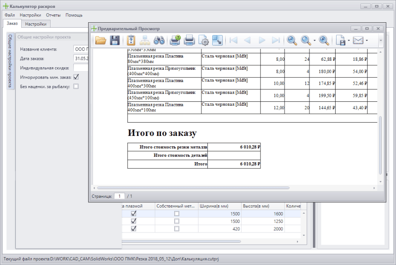Check 'Собственный мет...' box in first table row
The width and height of the screenshot is (396, 265).
pos(177,214)
